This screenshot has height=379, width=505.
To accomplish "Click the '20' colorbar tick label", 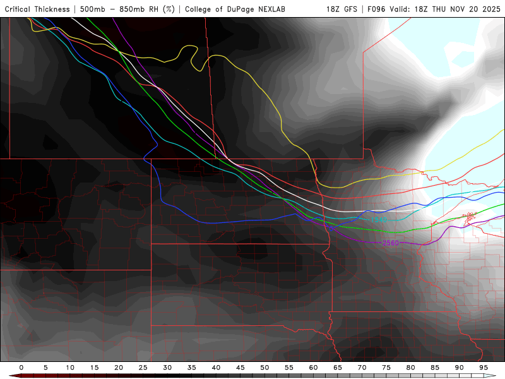I will [x=119, y=368].
